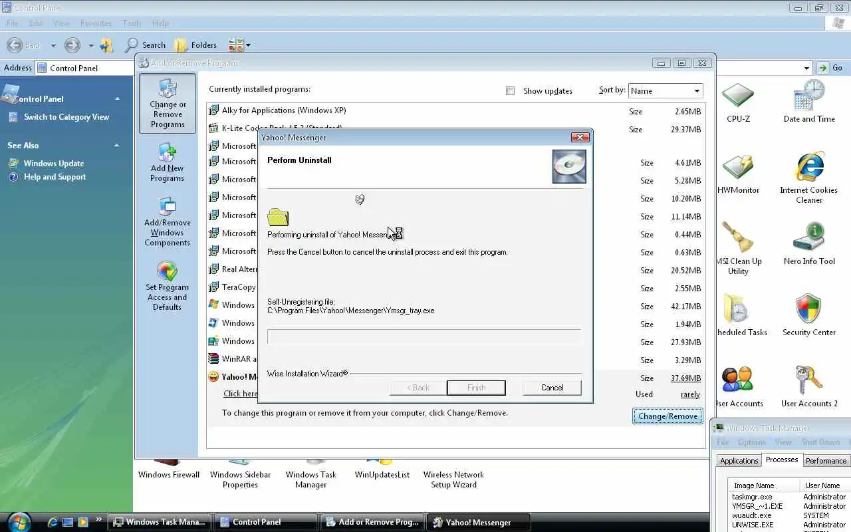
Task: Open the View menu in Control Panel
Action: tap(61, 23)
